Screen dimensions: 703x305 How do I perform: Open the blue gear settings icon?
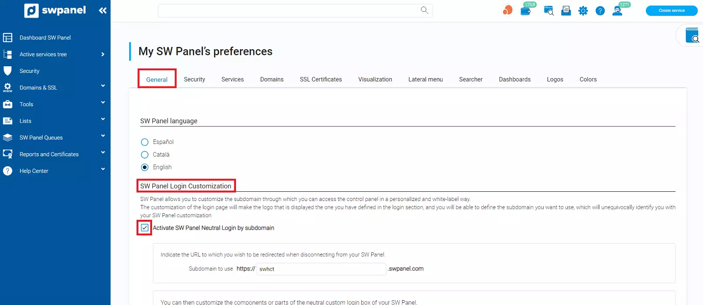[583, 11]
